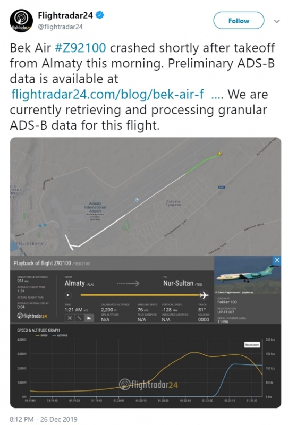Open the tweet options chevron
288x425 pixels.
pyautogui.click(x=277, y=21)
